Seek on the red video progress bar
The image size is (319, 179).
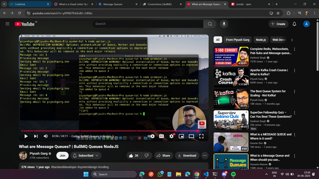pyautogui.click(x=114, y=131)
